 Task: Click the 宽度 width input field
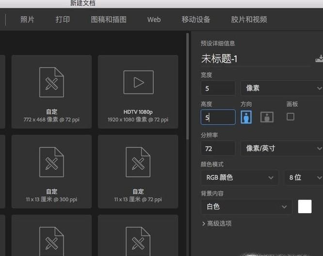[x=218, y=88]
